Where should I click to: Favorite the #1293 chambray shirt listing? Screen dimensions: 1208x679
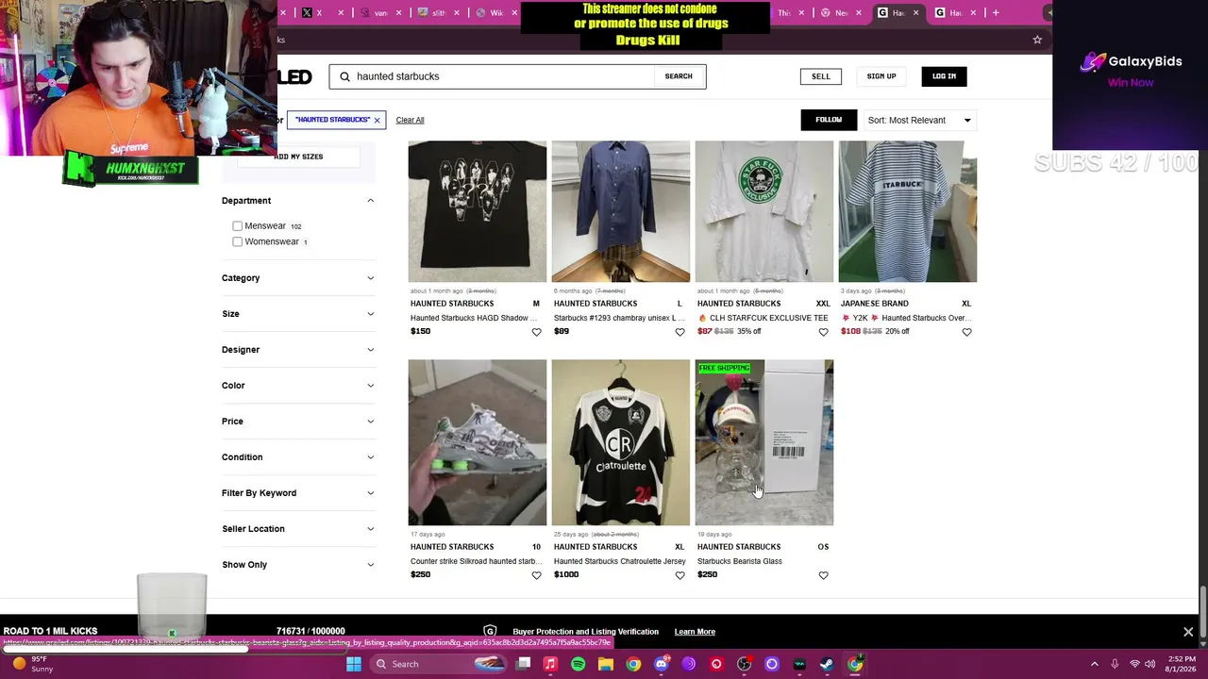(679, 332)
